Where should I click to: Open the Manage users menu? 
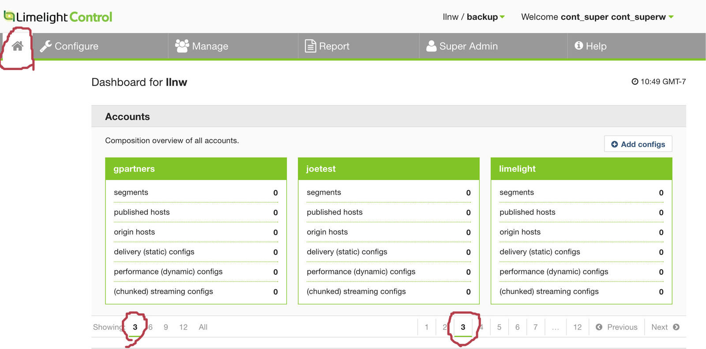[202, 46]
